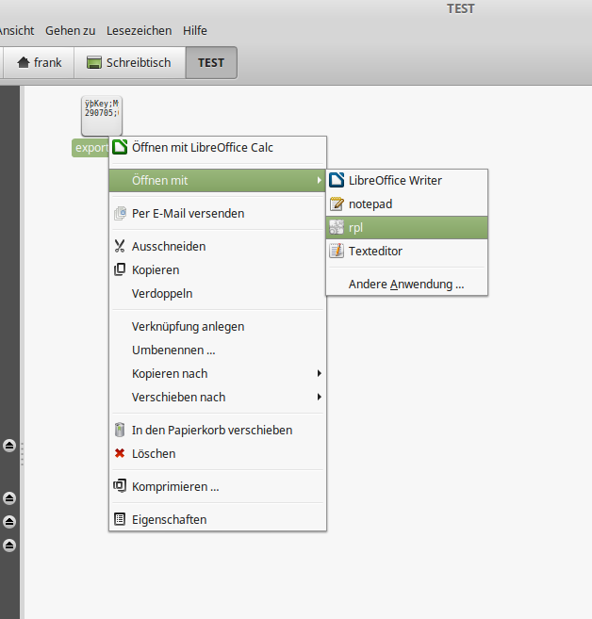Image resolution: width=592 pixels, height=619 pixels.
Task: Rename the file with Umbenennen
Action: 218,350
